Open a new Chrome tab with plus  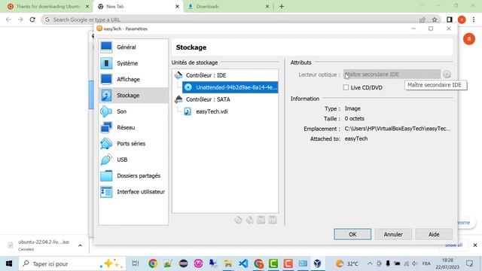tap(282, 7)
